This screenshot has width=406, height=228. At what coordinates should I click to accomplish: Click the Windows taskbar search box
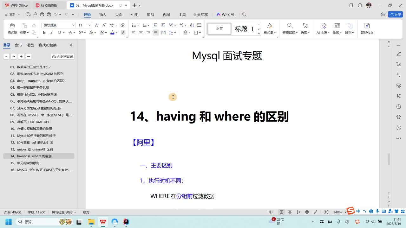(x=44, y=222)
